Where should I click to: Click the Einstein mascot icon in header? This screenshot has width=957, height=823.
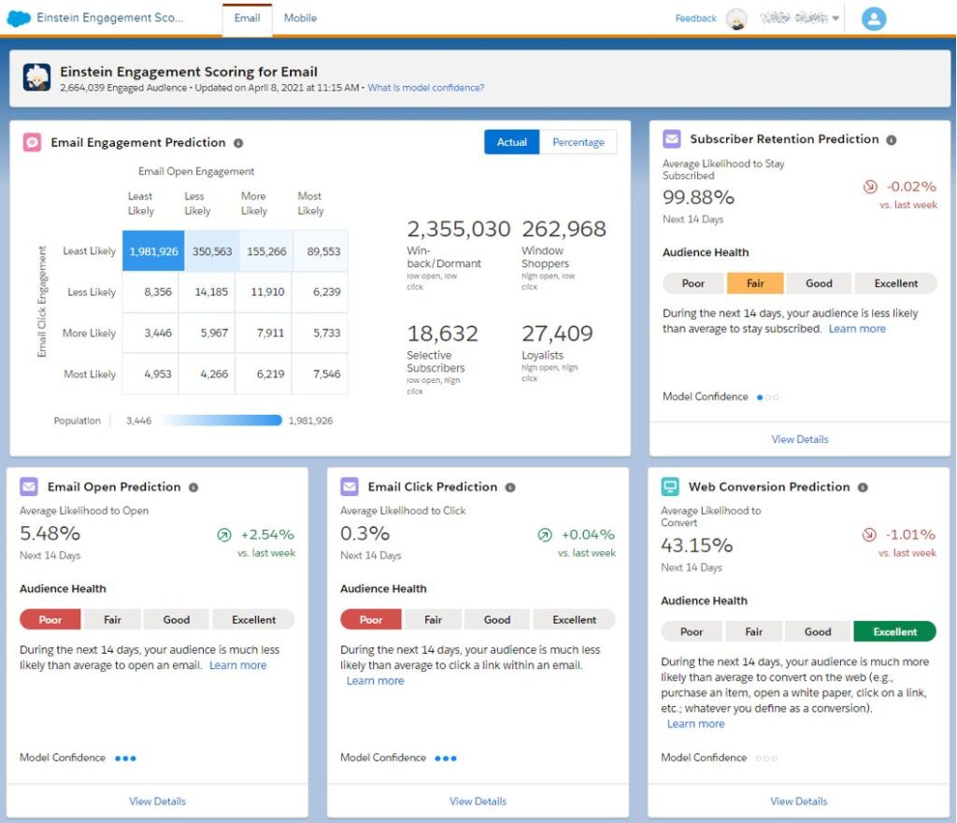click(36, 78)
